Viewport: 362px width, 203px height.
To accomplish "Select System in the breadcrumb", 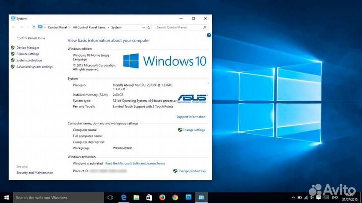I will click(116, 27).
